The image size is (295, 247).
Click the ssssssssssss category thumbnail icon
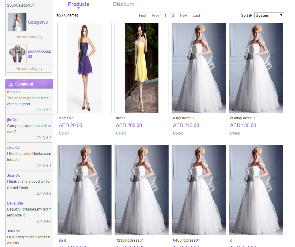tap(17, 54)
